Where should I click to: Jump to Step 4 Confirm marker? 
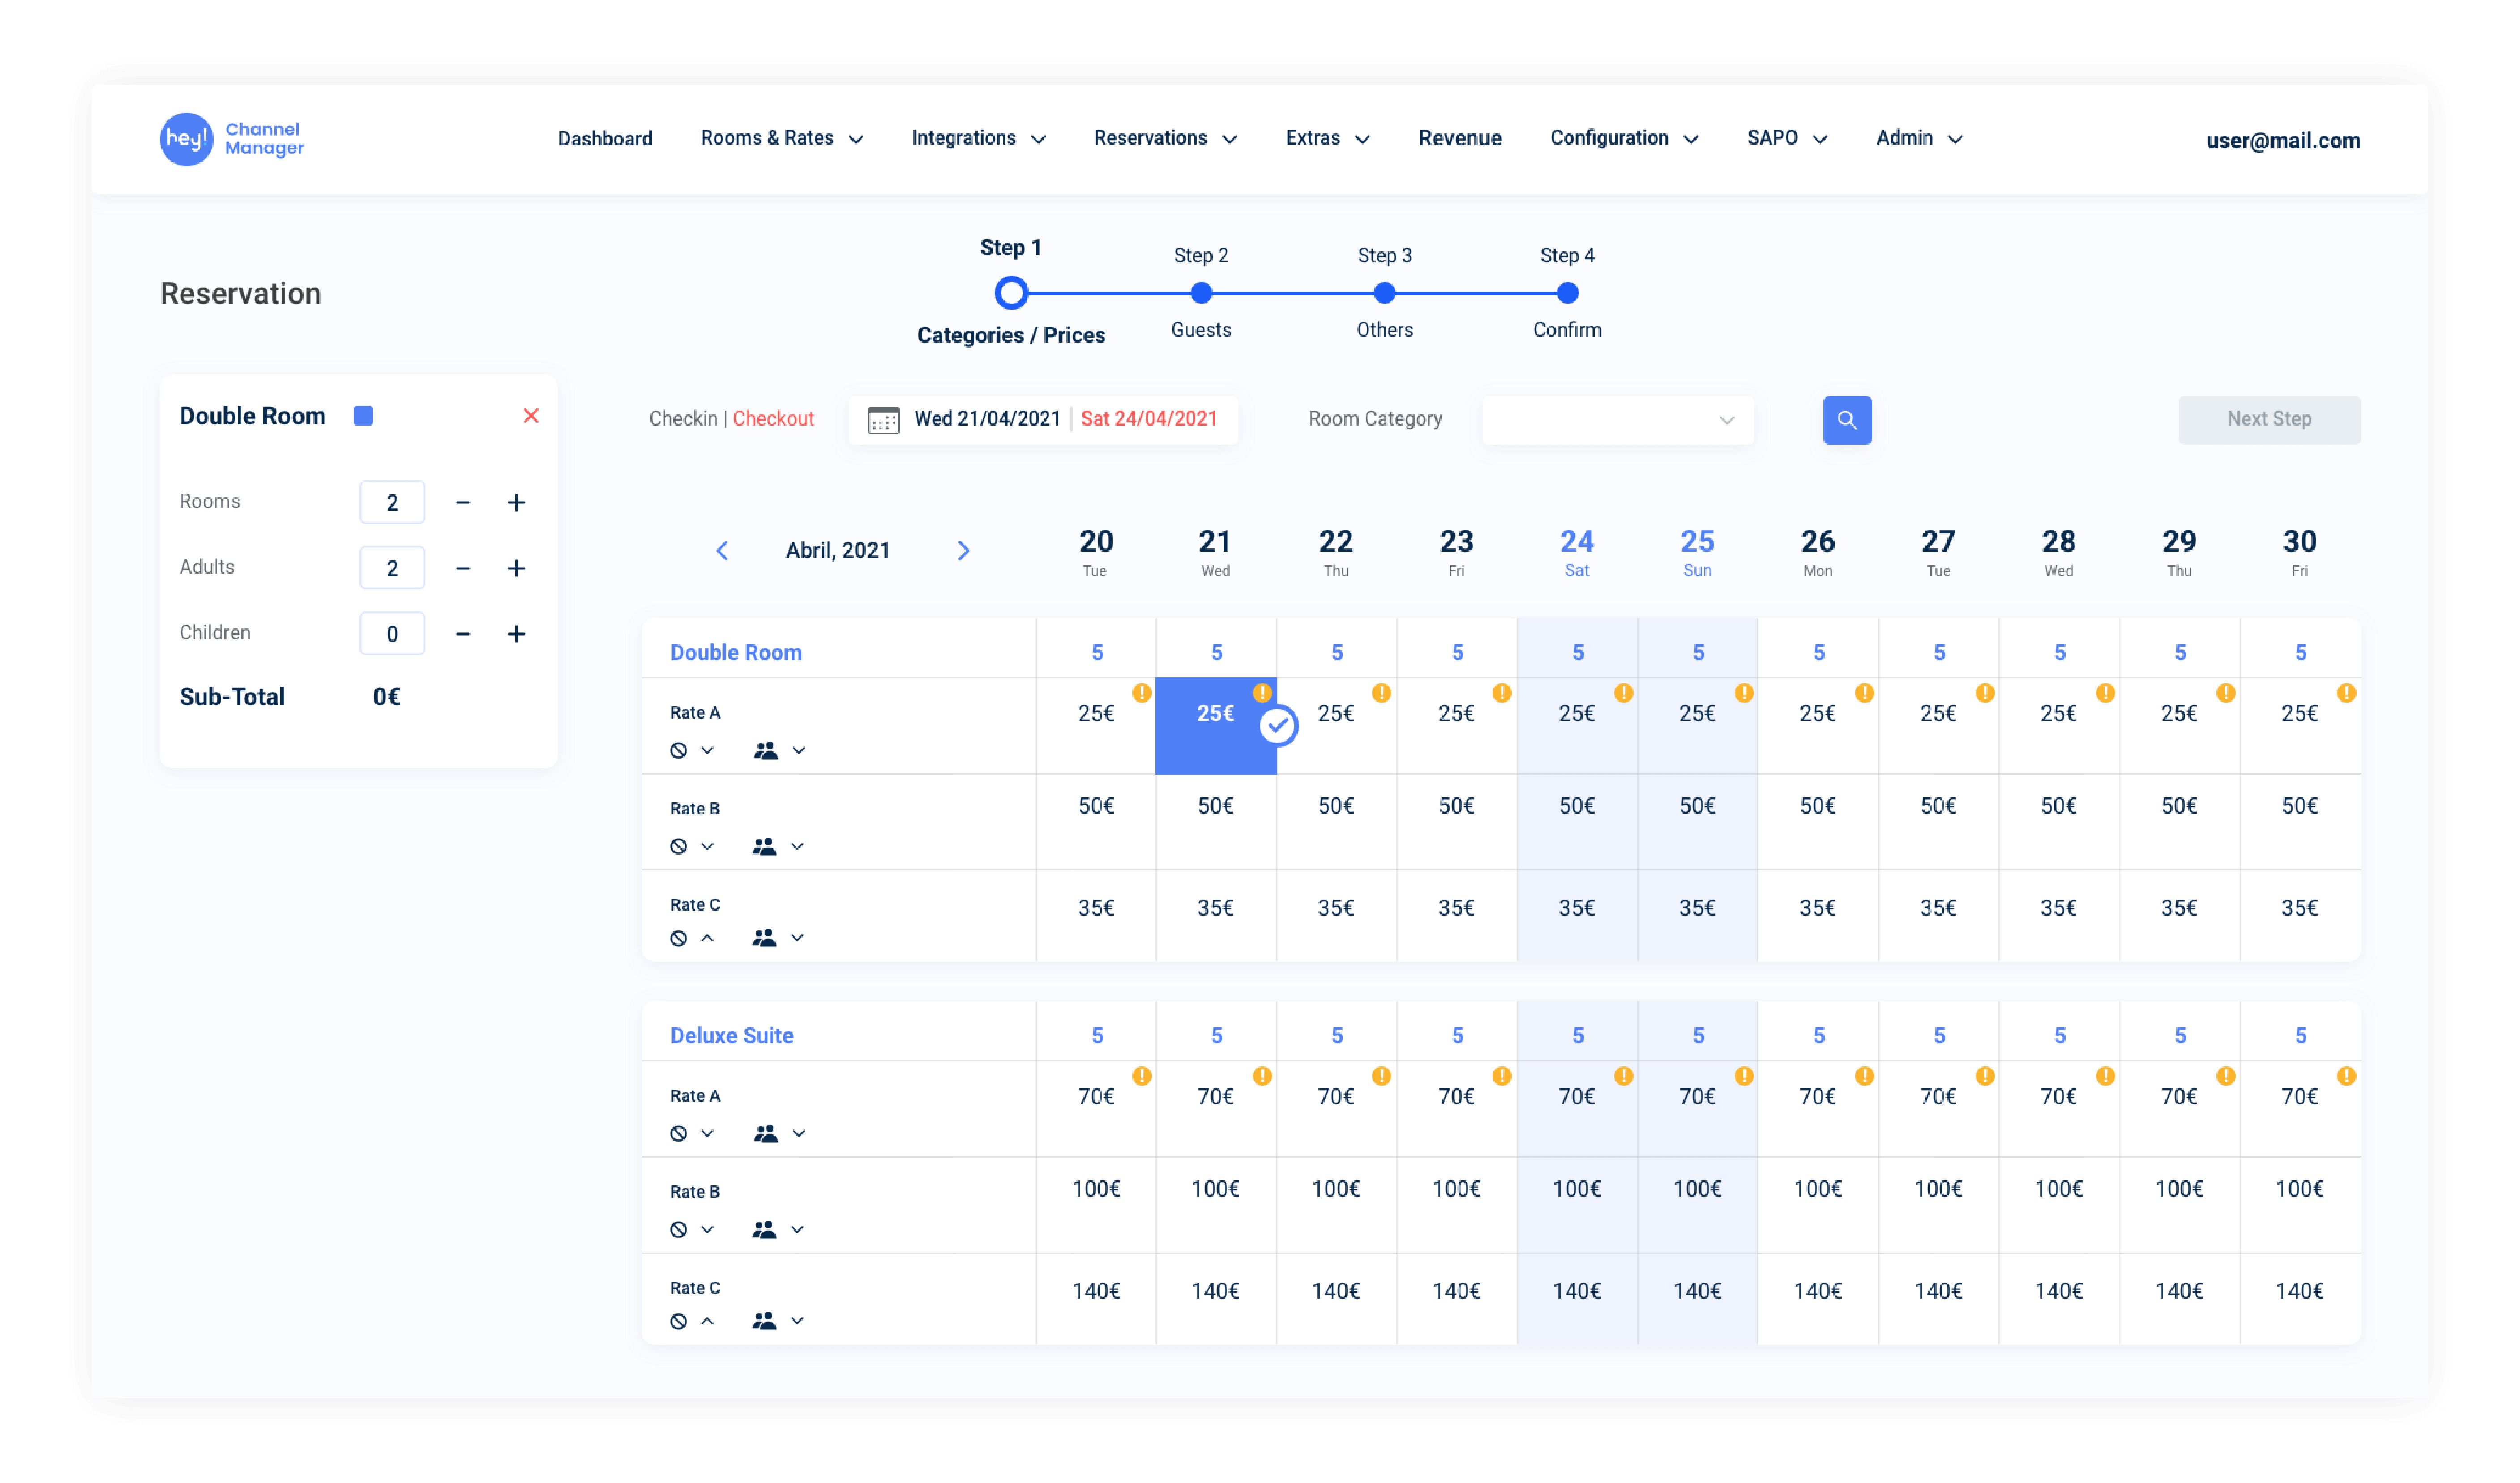[x=1567, y=293]
